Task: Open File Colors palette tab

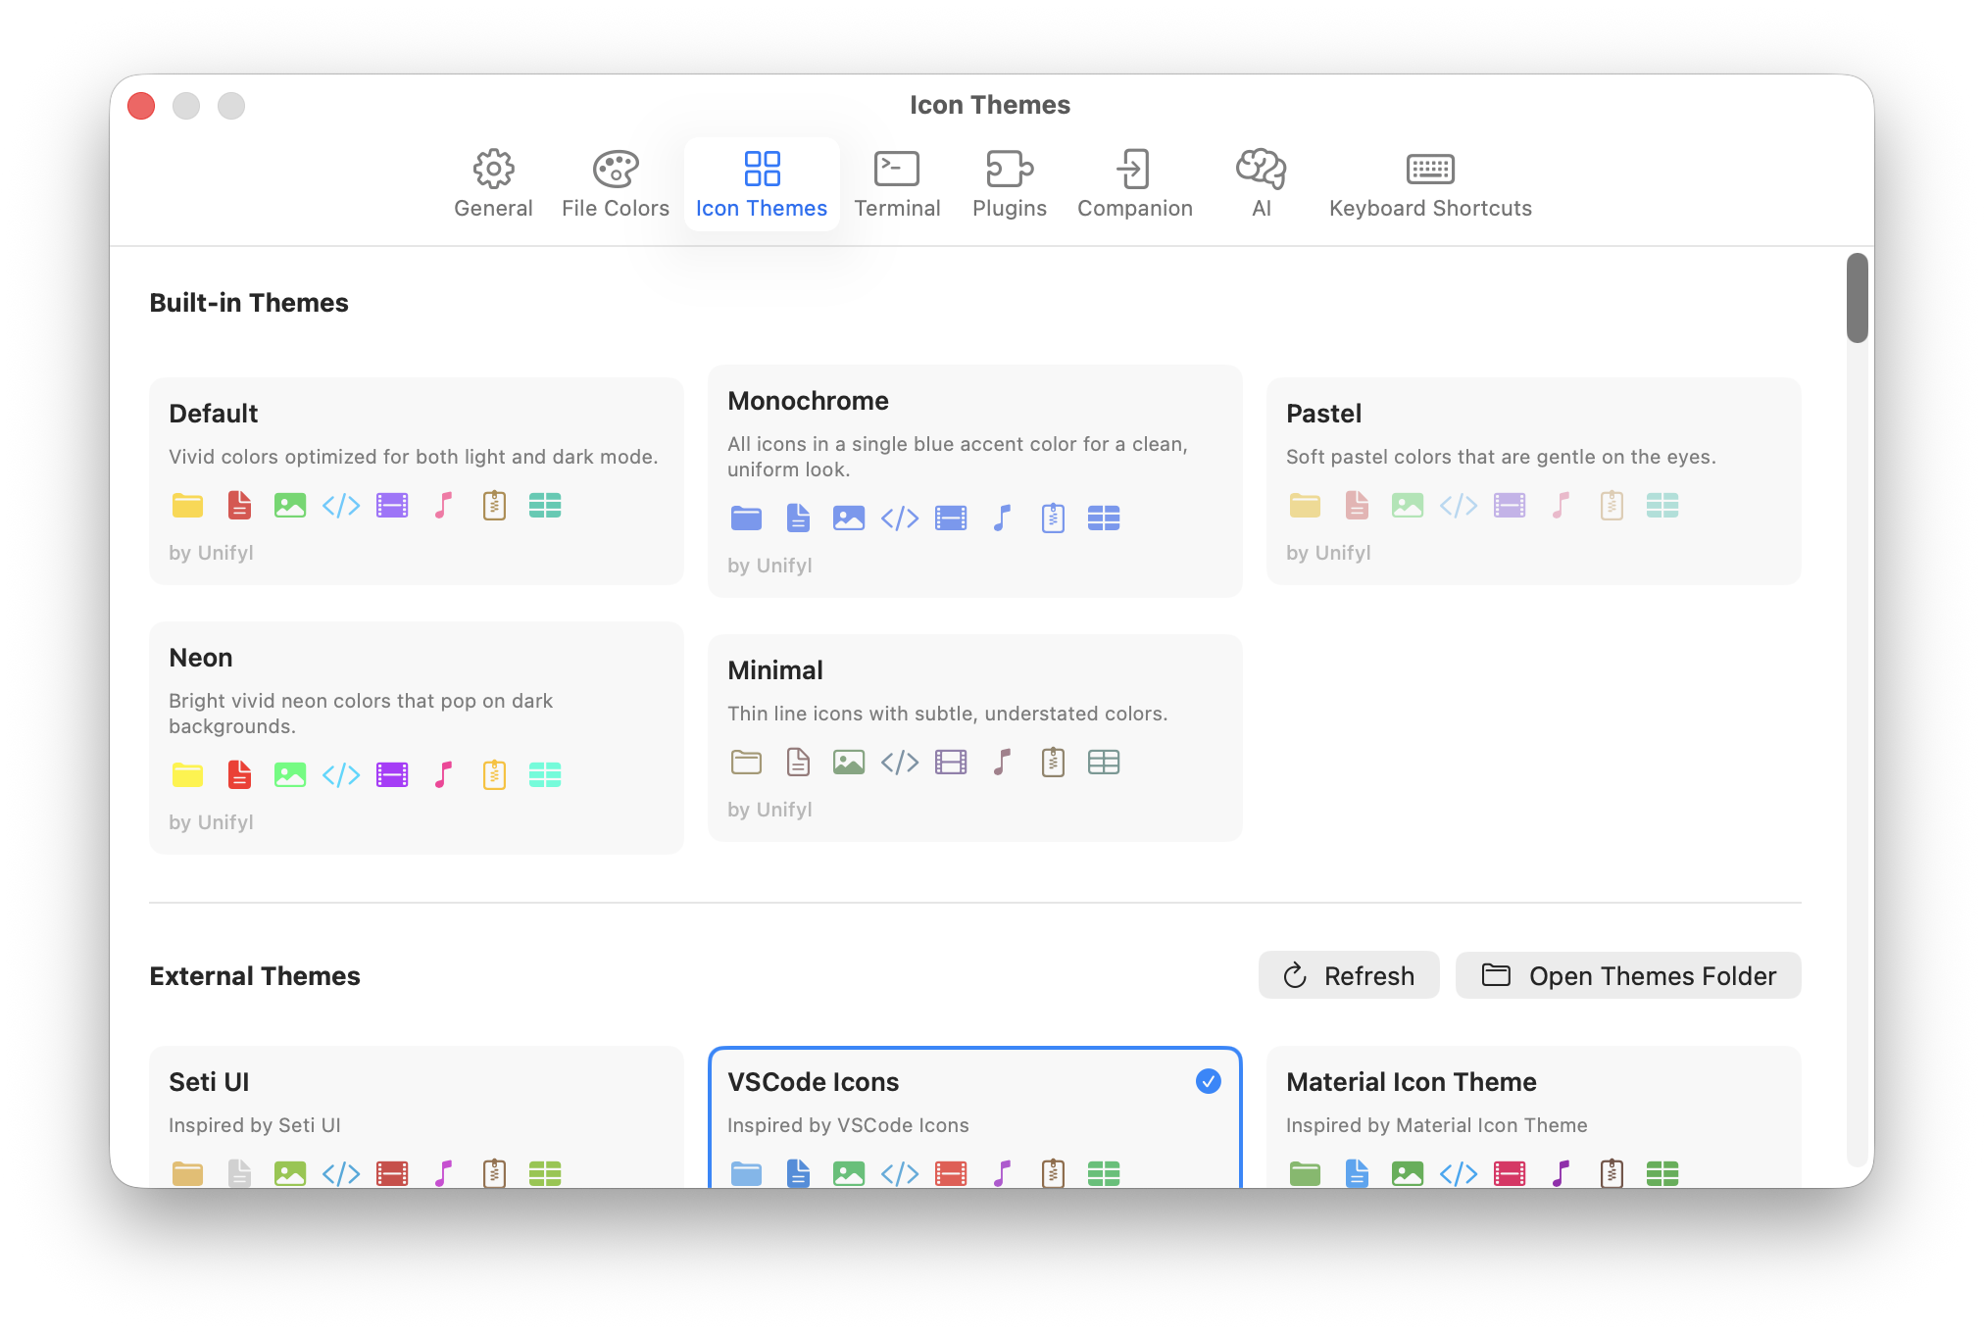Action: (x=615, y=184)
